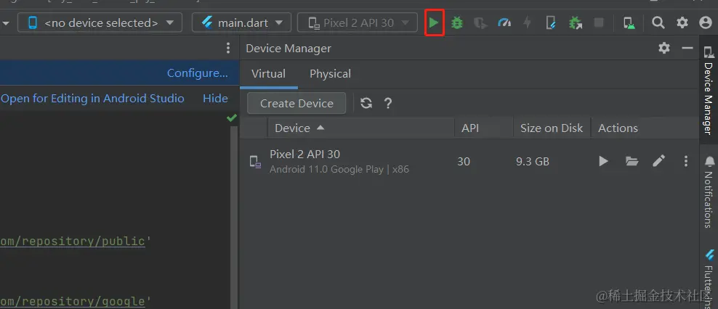Select the Virtual tab
718x309 pixels.
pyautogui.click(x=268, y=73)
